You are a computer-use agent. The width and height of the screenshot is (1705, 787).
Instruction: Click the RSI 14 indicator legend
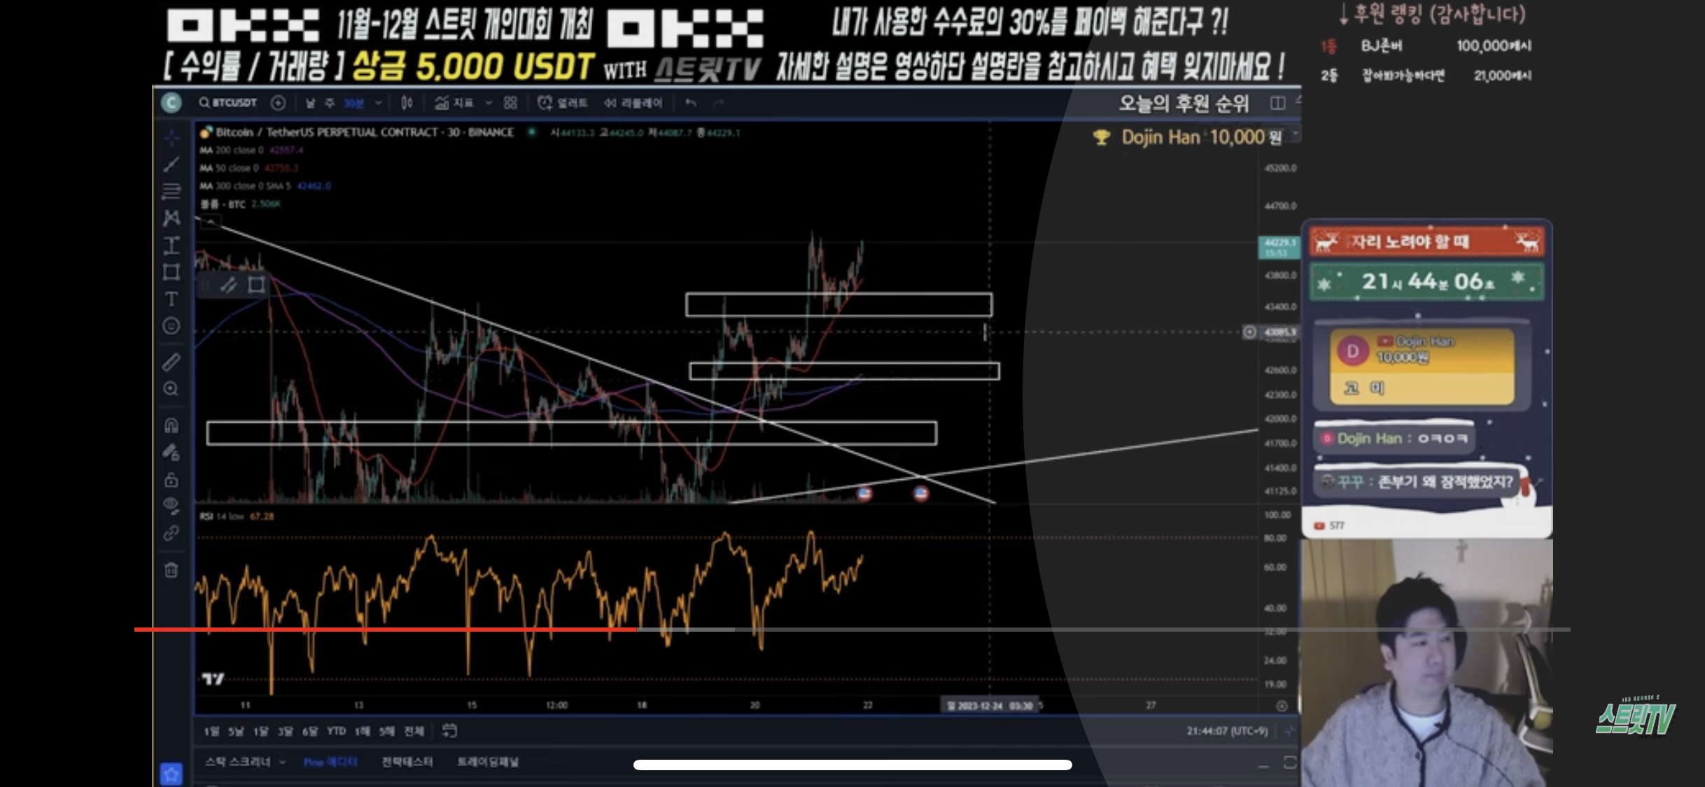236,516
